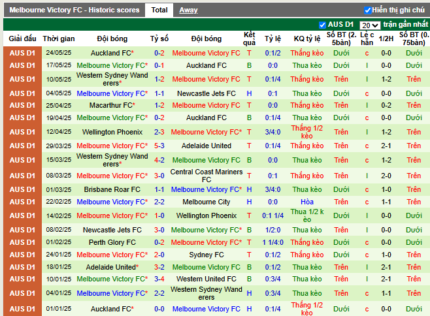Click Hòa odds result on 22/02/25
The height and width of the screenshot is (316, 430).
(x=307, y=202)
